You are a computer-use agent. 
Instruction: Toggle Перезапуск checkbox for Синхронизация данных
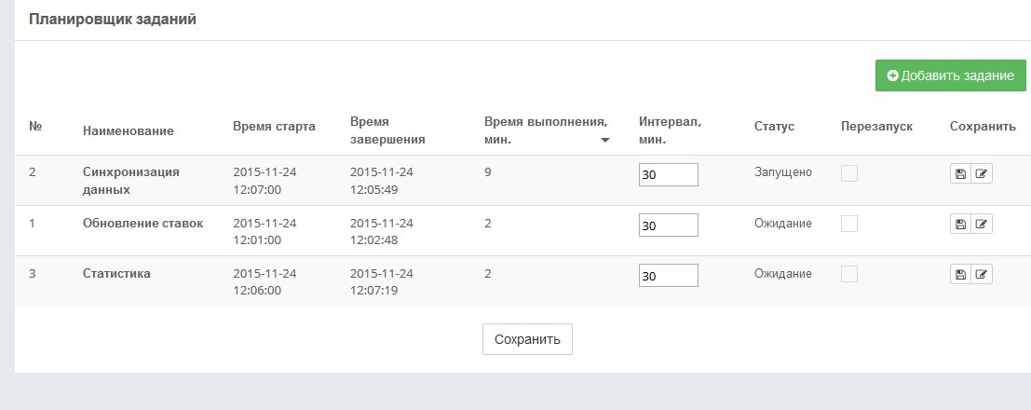[x=849, y=173]
